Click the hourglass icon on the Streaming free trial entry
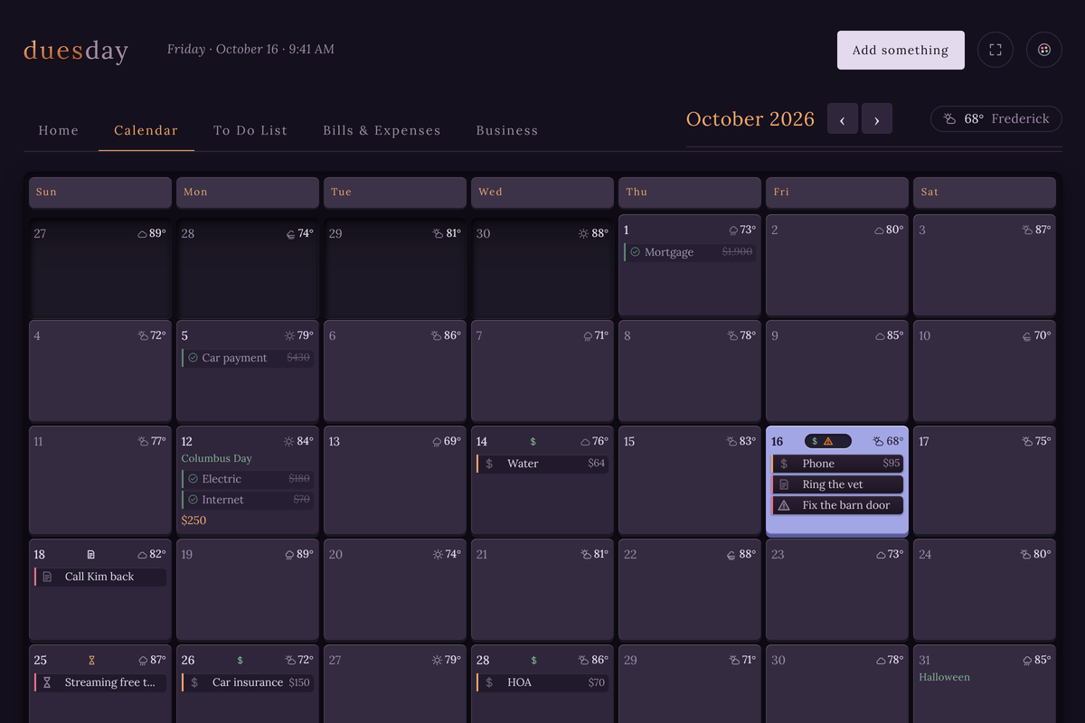This screenshot has height=723, width=1085. pos(47,682)
